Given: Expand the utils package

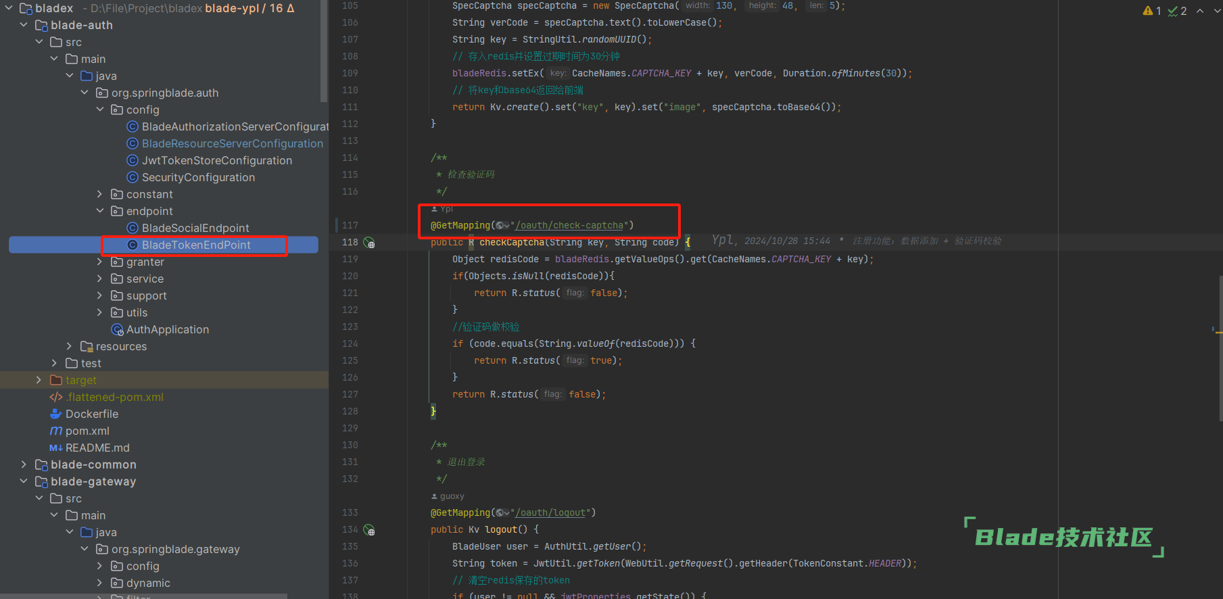Looking at the screenshot, I should pyautogui.click(x=100, y=312).
